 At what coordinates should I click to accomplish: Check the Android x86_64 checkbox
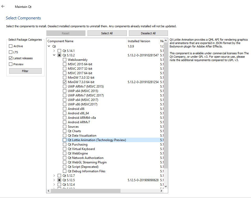point(64,113)
